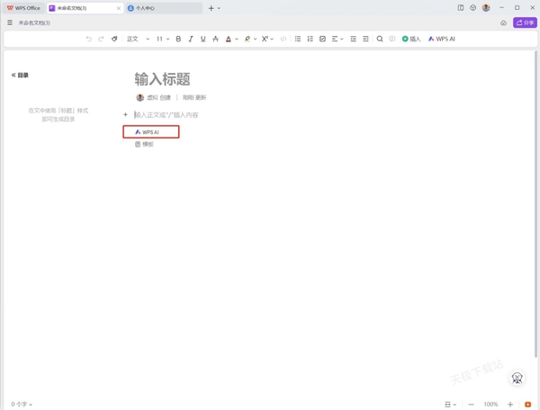Open the user avatar in title bar
Screen dimensions: 540x410
coord(486,8)
